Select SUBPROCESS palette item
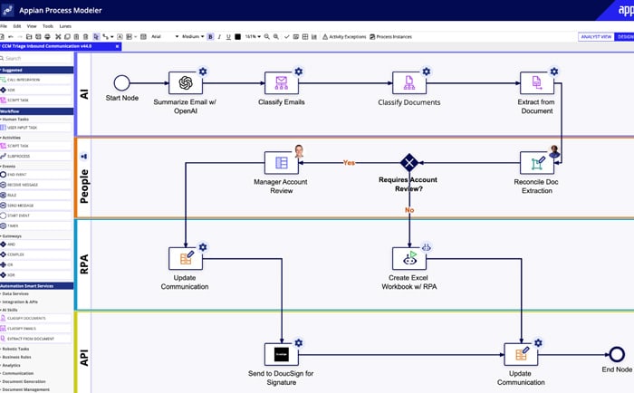Viewport: 634px width, 393px height. 36,156
